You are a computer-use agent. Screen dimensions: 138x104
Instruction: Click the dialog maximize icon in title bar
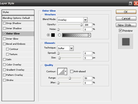(x=131, y=3)
